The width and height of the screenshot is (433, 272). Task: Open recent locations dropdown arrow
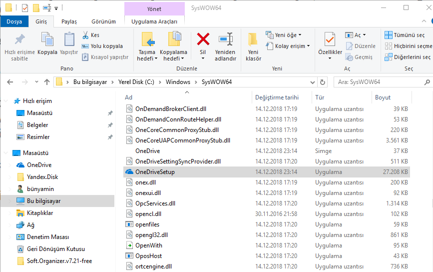point(37,82)
